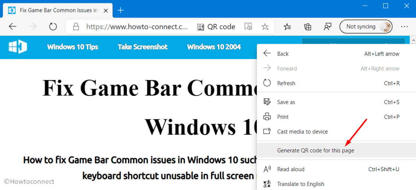Click the browser Back arrow button
The width and height of the screenshot is (416, 190).
[x=12, y=27]
